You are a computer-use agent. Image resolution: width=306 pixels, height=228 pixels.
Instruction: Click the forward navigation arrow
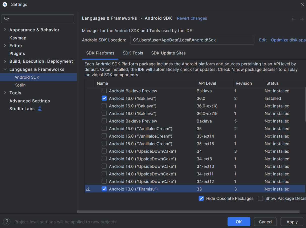[x=302, y=19]
